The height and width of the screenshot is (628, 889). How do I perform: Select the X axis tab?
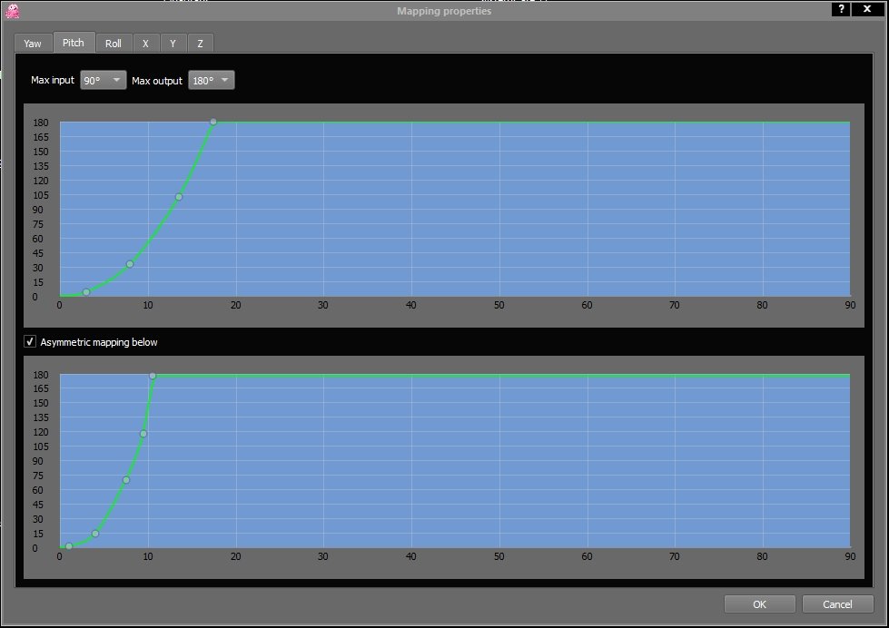click(145, 44)
